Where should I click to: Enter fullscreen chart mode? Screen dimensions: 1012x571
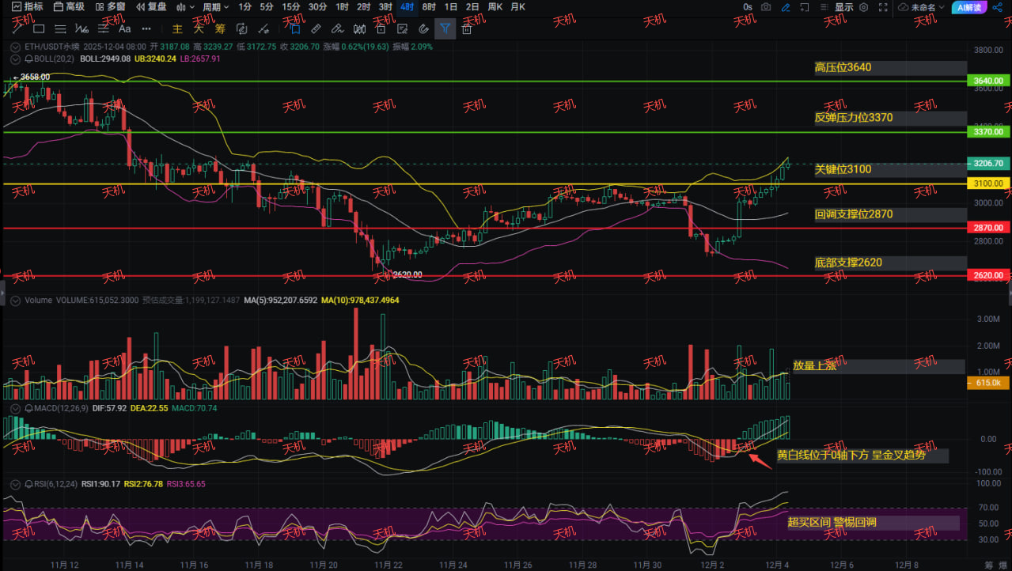[x=883, y=7]
